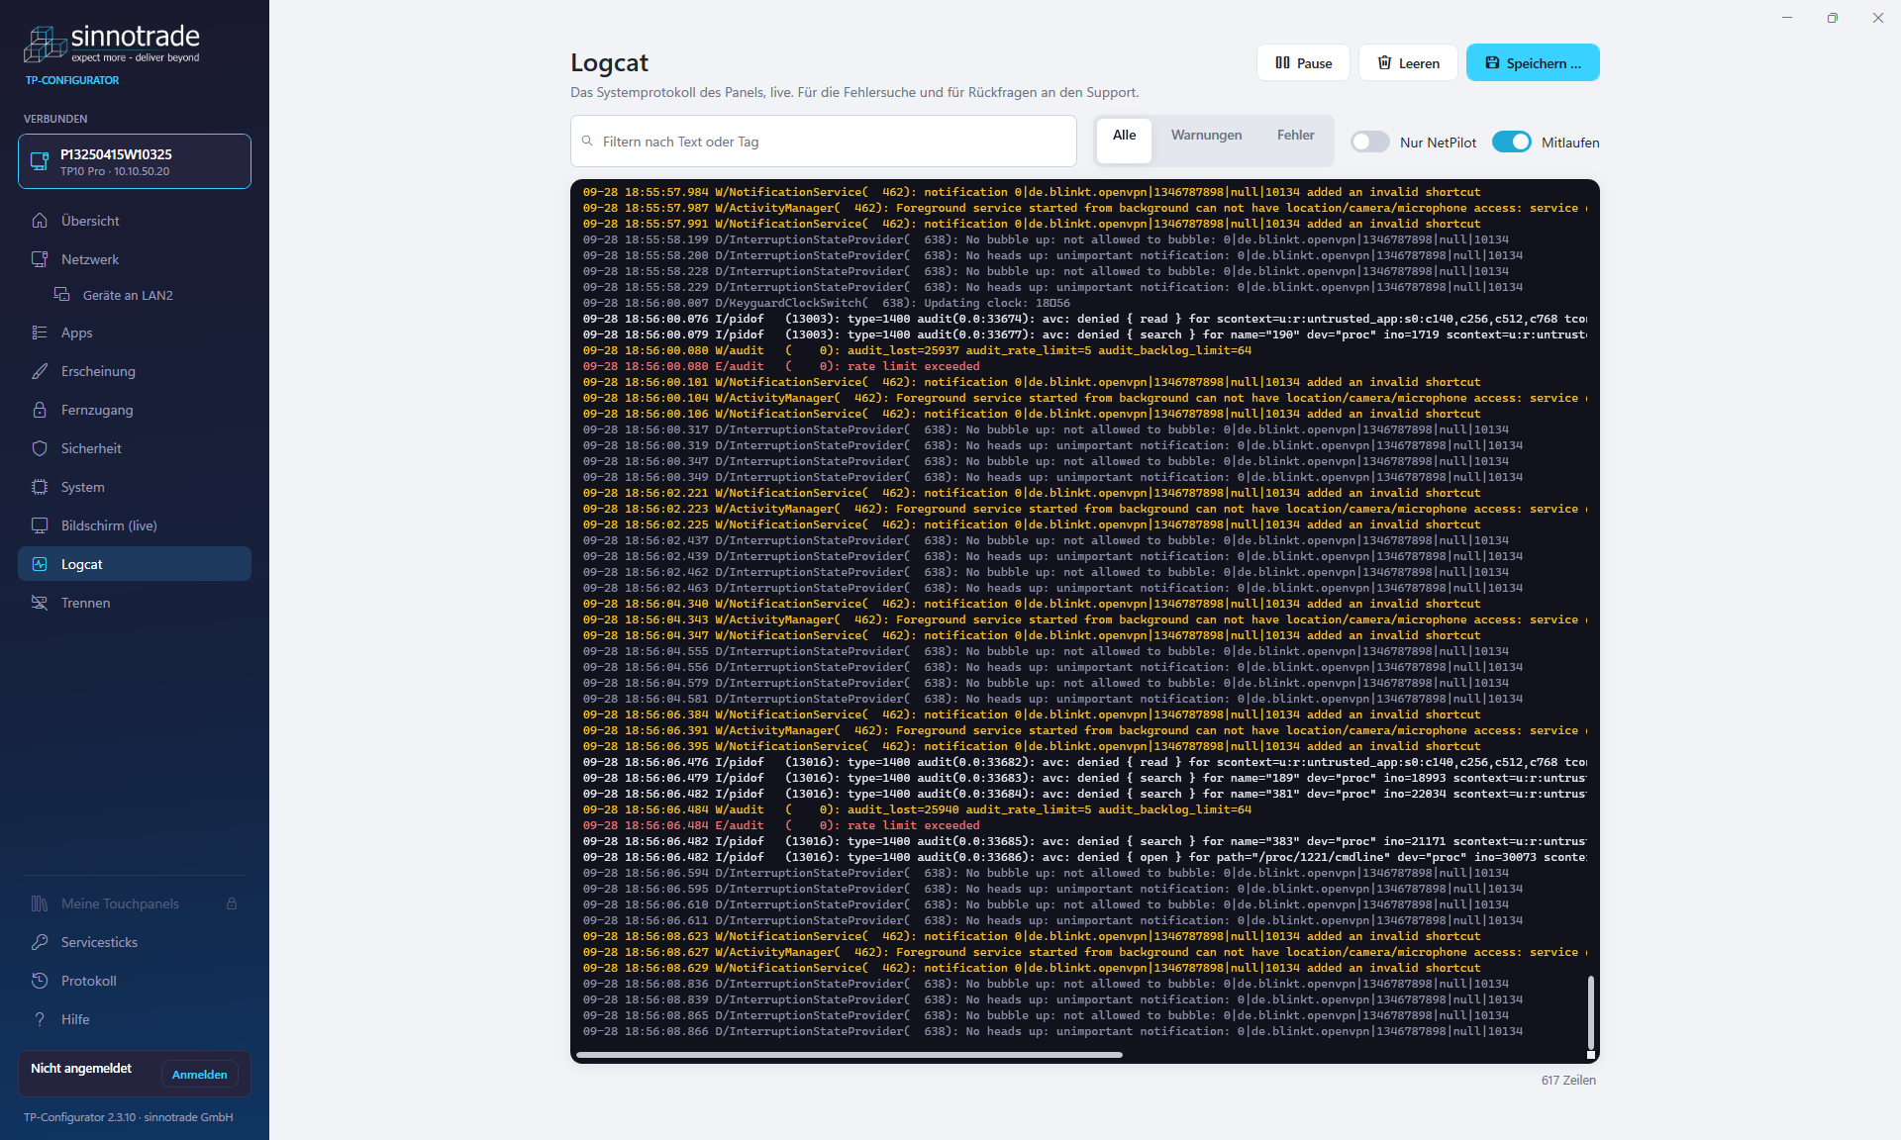Click the Trennen disconnect icon
This screenshot has height=1140, width=1901.
[x=40, y=603]
